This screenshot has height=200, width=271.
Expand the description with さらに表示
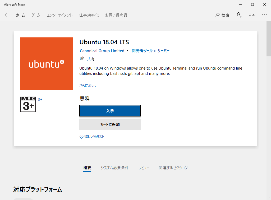[x=88, y=85]
